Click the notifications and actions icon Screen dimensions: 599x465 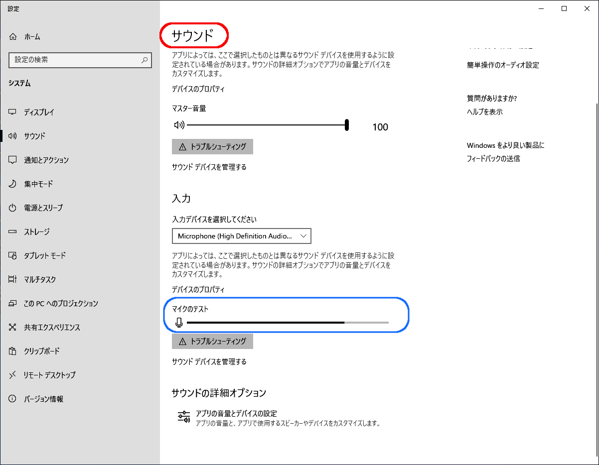pyautogui.click(x=13, y=160)
